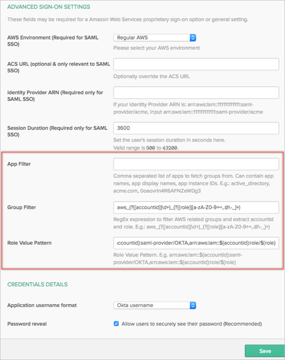Click the 'AWS Environment (Required for SAML SSO)' label
Image resolution: width=285 pixels, height=360 pixels.
(x=53, y=41)
